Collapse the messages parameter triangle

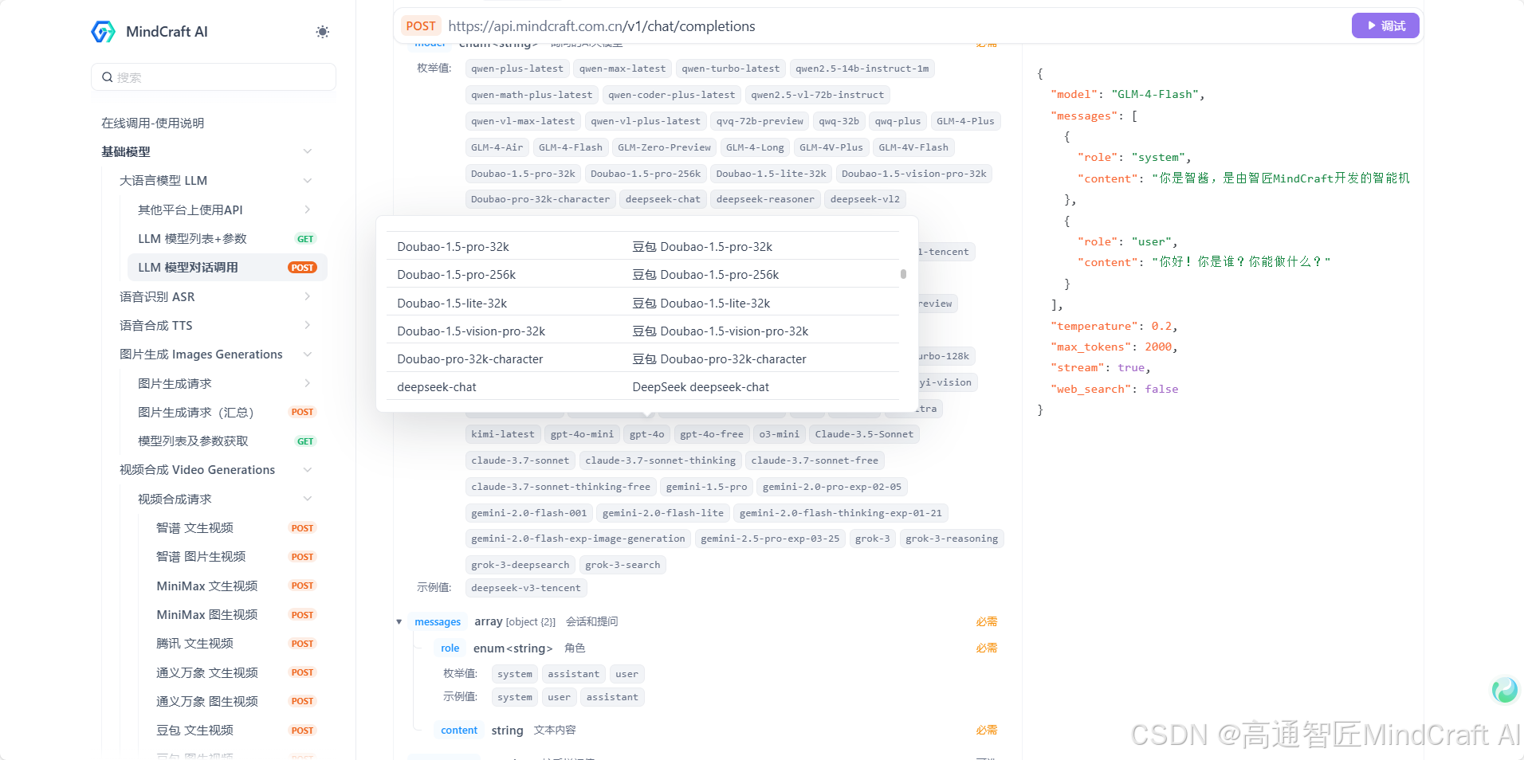399,622
